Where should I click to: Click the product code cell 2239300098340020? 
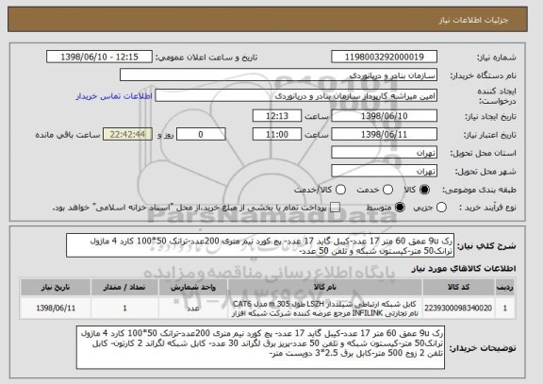click(x=458, y=308)
